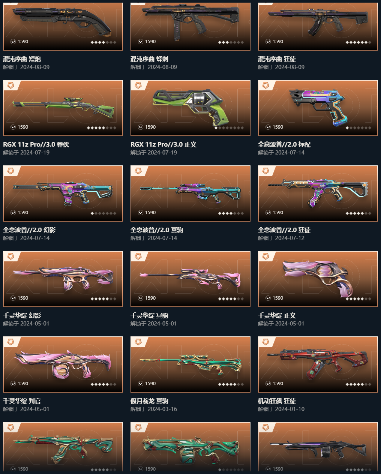Click the VP currency icon on 混沌序曲 短炮 card
This screenshot has height=474, width=381.
click(13, 42)
